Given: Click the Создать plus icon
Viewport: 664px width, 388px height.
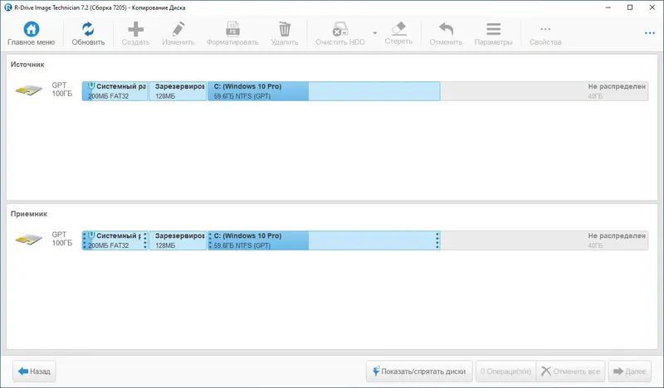Looking at the screenshot, I should point(135,29).
